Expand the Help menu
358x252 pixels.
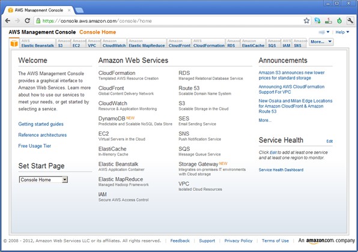(x=342, y=32)
